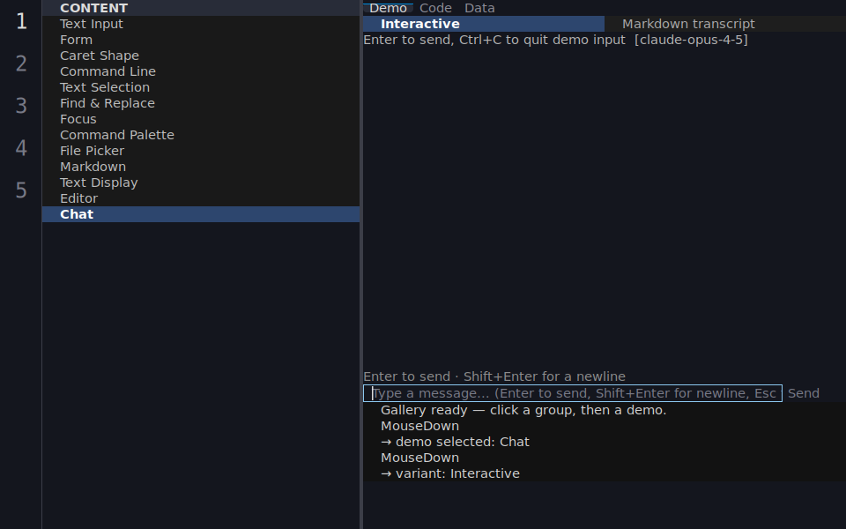This screenshot has height=529, width=846.
Task: Select group number 4
Action: [x=21, y=148]
